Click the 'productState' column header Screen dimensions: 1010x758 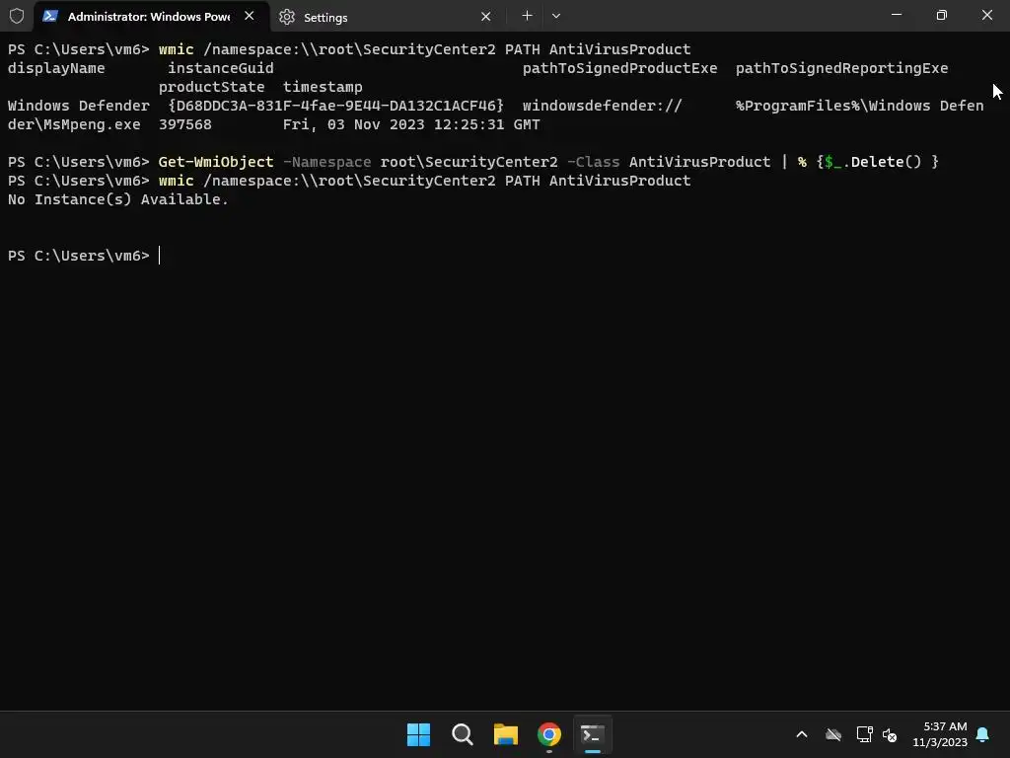211,87
